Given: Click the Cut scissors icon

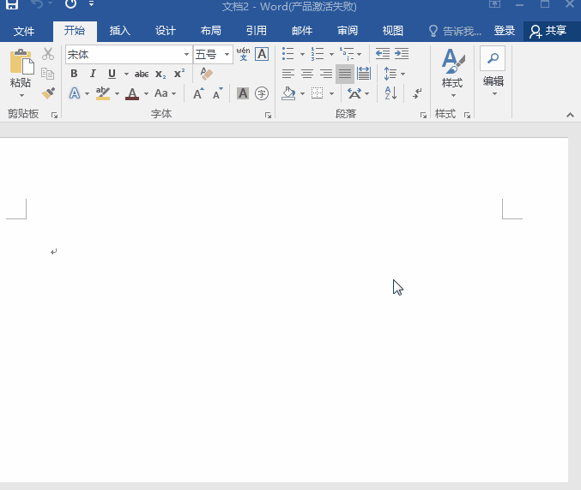Looking at the screenshot, I should click(48, 54).
